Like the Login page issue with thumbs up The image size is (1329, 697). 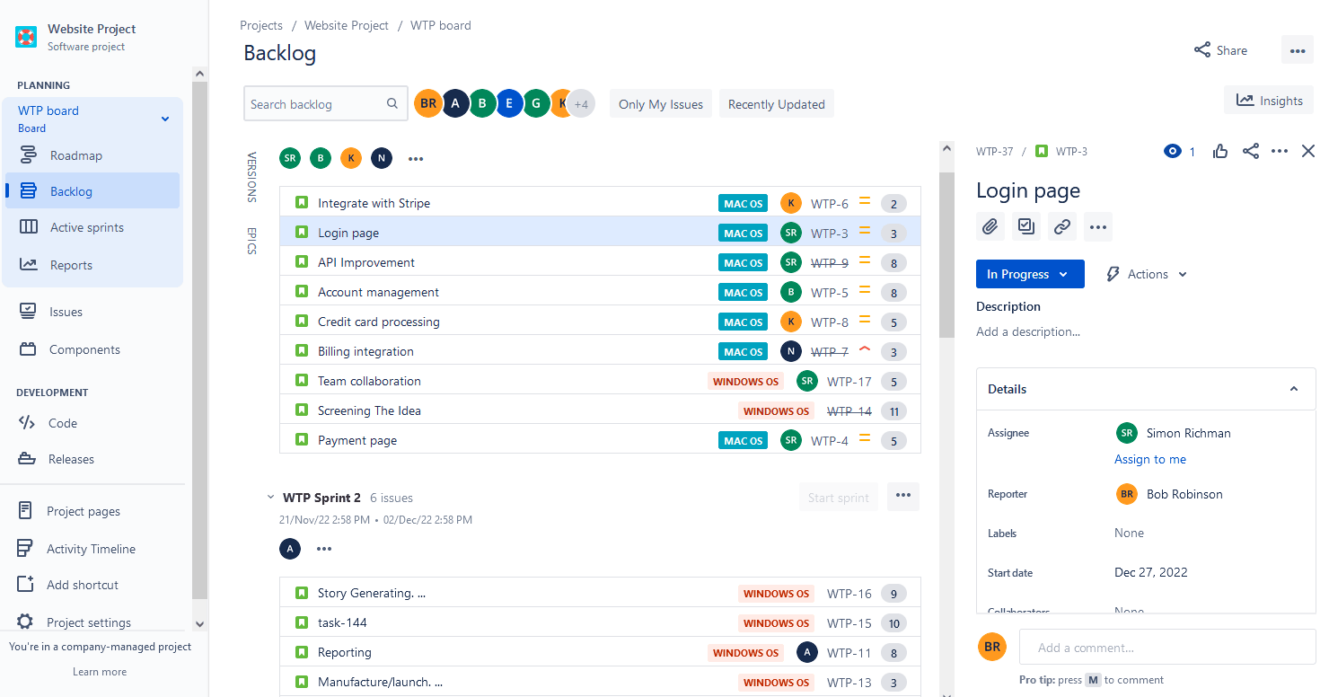(1220, 151)
